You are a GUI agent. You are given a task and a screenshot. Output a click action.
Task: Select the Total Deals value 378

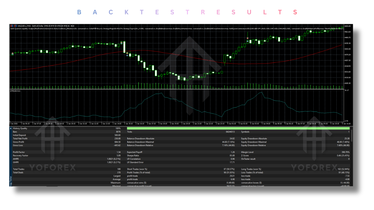[119, 173]
